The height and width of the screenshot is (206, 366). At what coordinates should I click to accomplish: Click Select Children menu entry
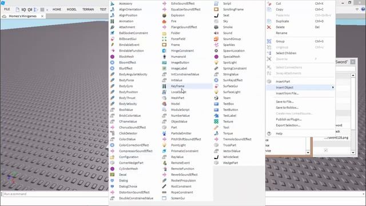pos(286,53)
